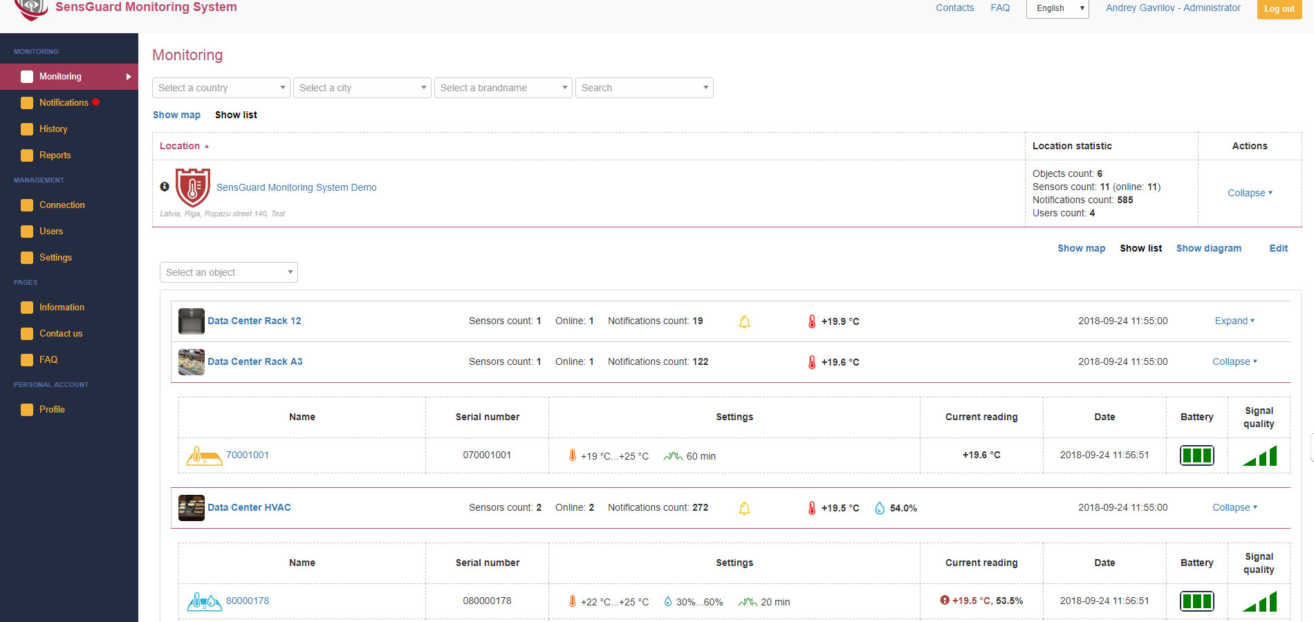Click the blue sensor icon for 80000178
Image resolution: width=1314 pixels, height=622 pixels.
pyautogui.click(x=204, y=601)
